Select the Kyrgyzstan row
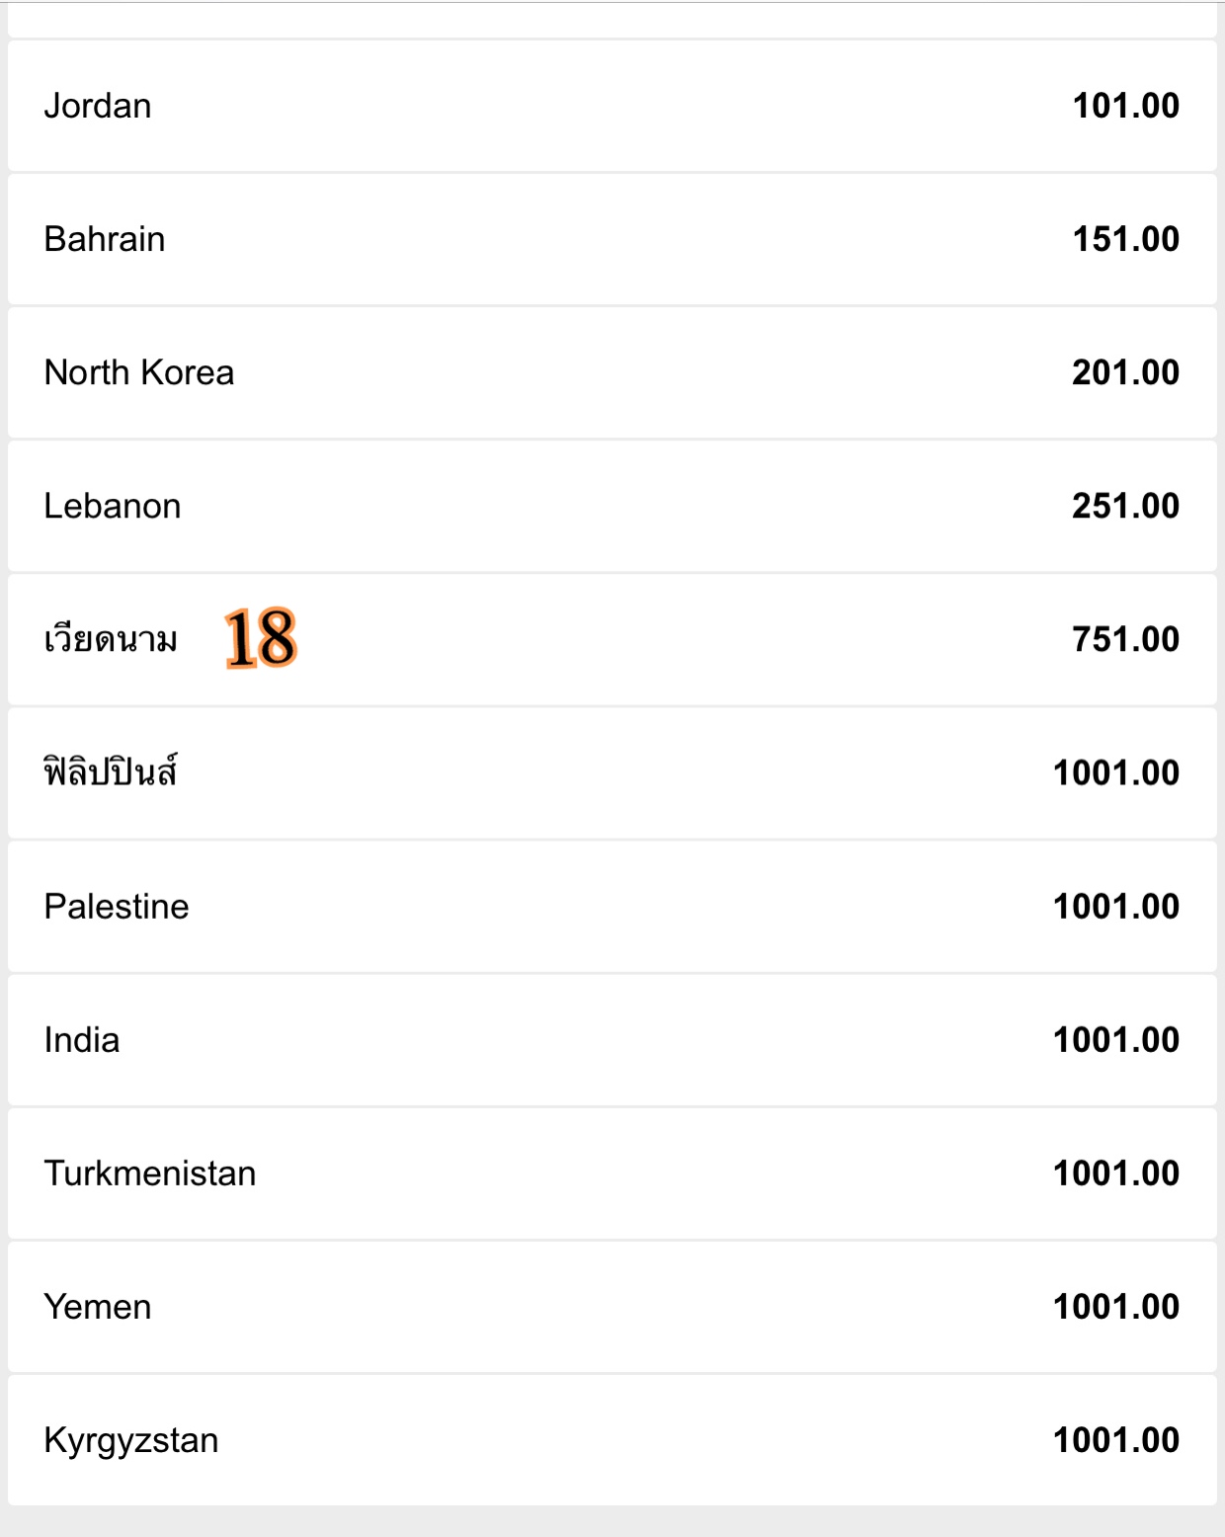1225x1537 pixels. pyautogui.click(x=612, y=1440)
